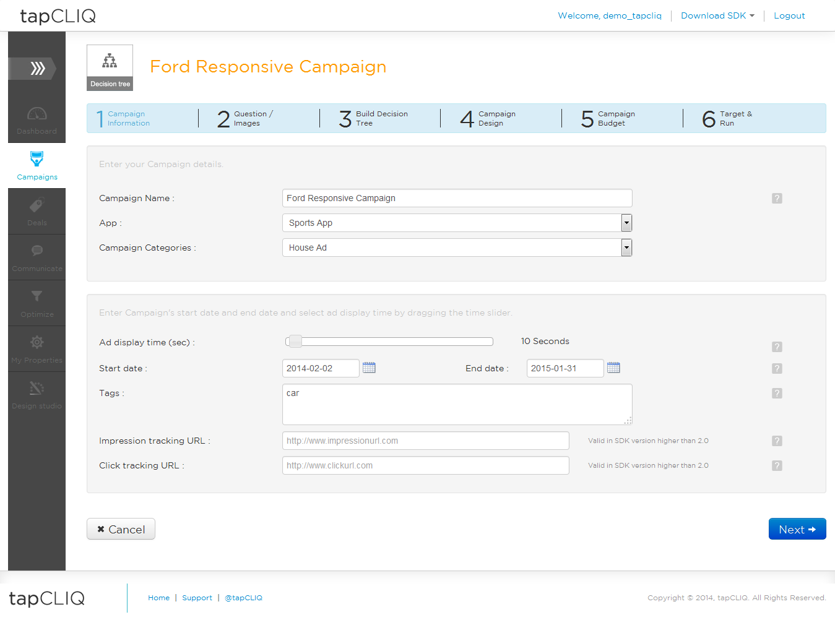This screenshot has height=625, width=835.
Task: Click the Cancel button
Action: click(121, 529)
